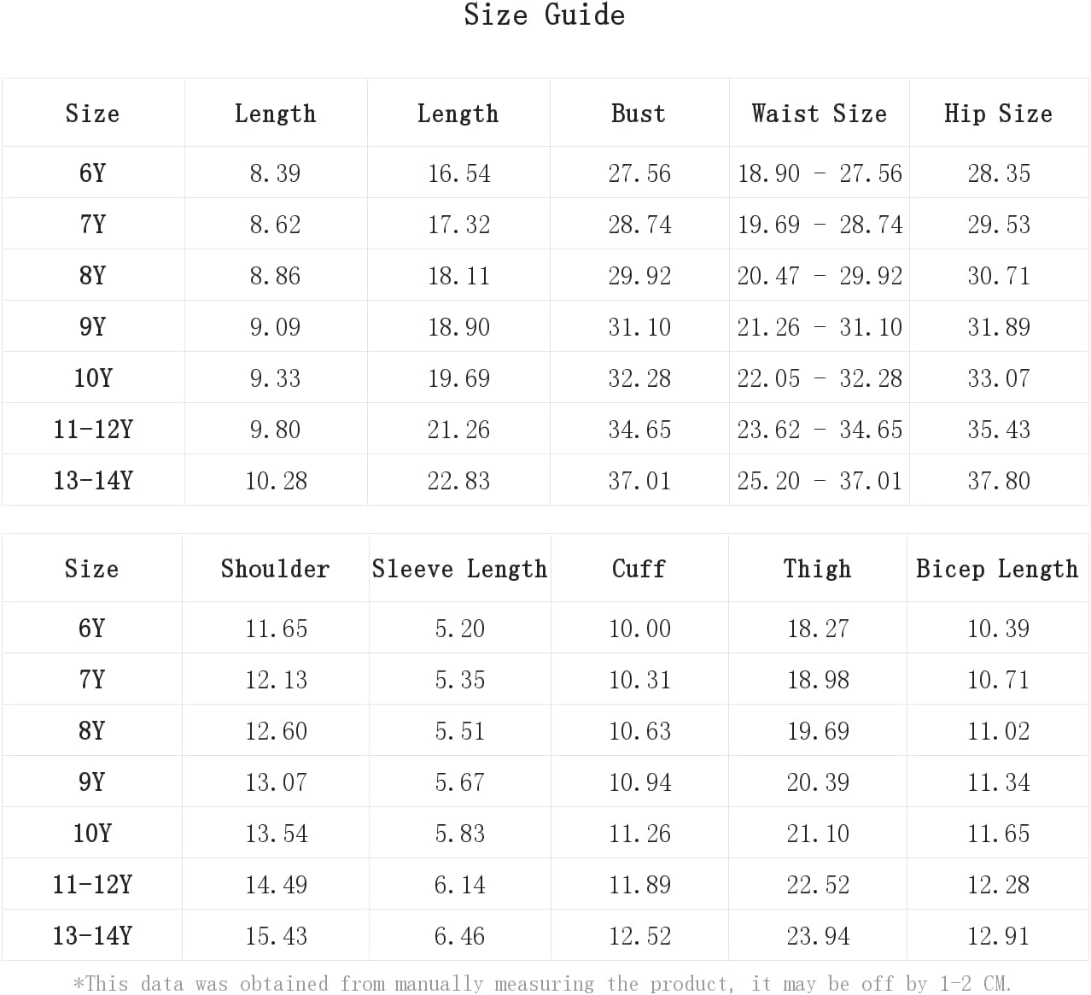Select bust value 31.10
The width and height of the screenshot is (1091, 995).
(x=639, y=327)
